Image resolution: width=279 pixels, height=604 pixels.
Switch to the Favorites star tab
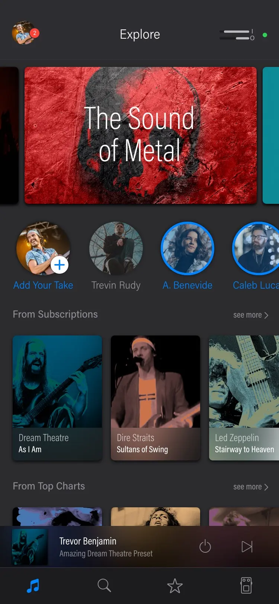[x=175, y=586]
